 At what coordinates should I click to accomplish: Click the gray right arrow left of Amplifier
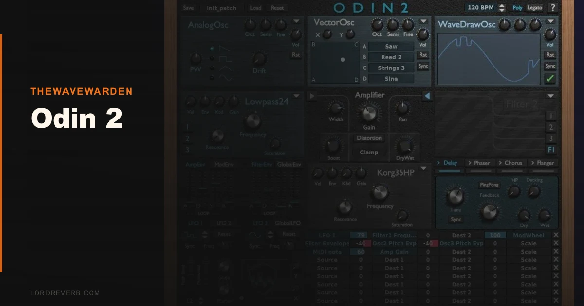point(312,96)
